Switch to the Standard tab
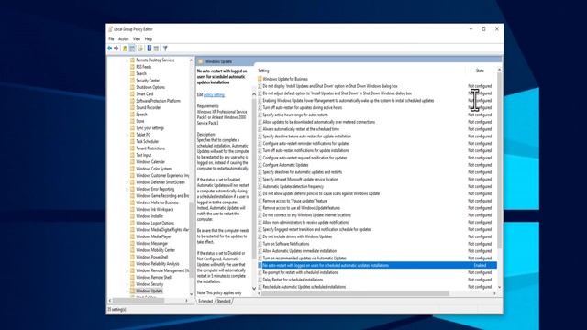 (224, 301)
